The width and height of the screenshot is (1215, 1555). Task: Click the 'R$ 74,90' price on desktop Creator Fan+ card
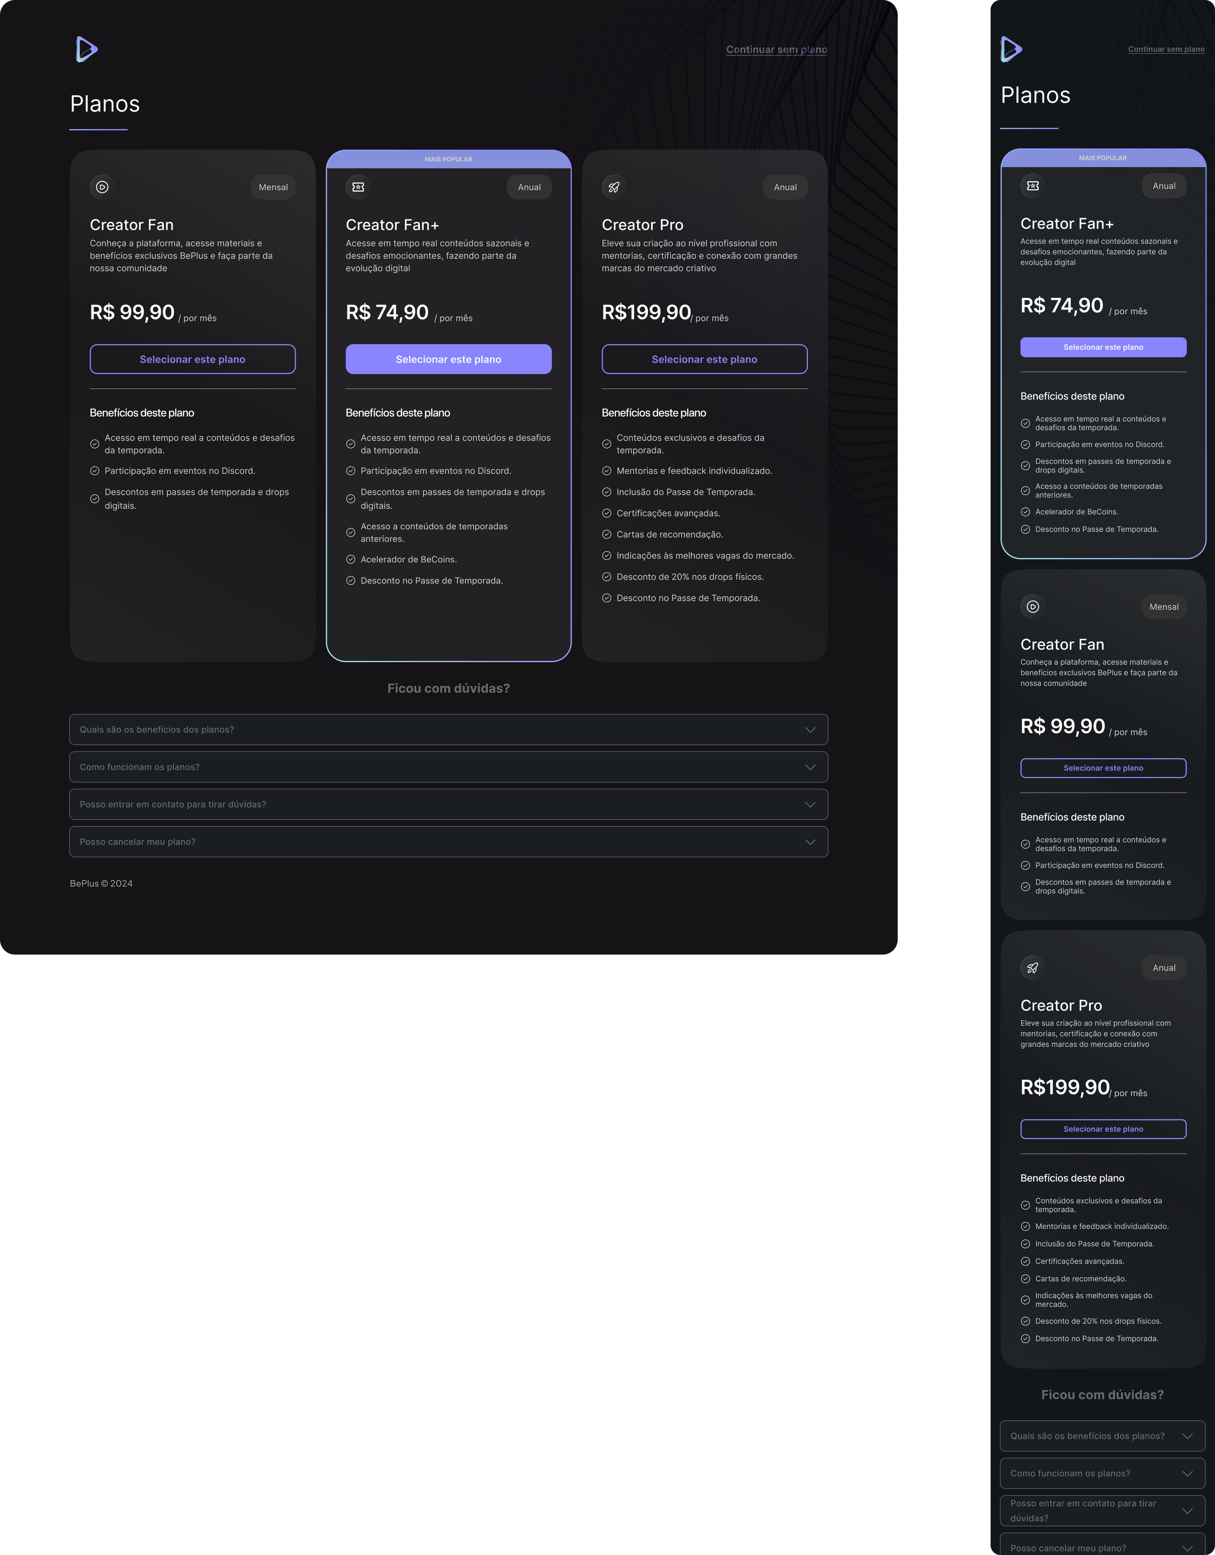387,312
